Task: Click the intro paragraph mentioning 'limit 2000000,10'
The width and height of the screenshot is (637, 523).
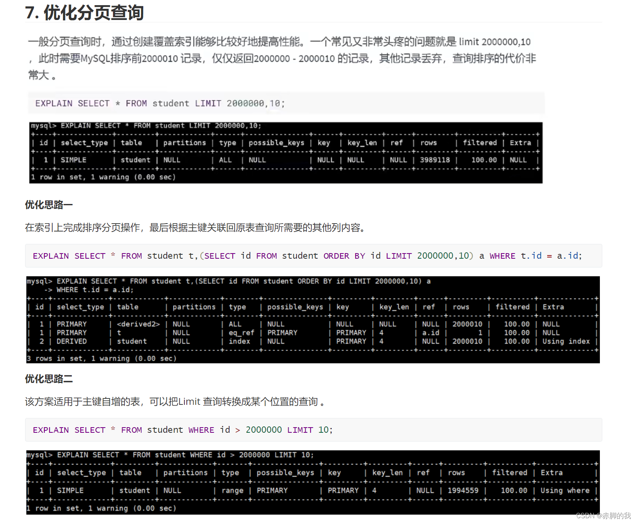Action: click(x=282, y=58)
